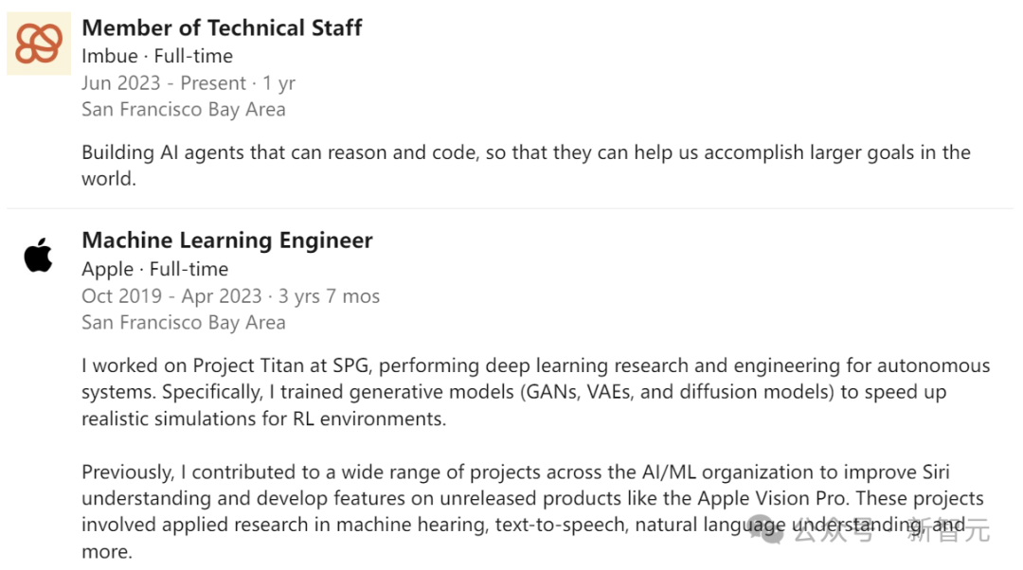Click the "公众号" watermark text
Screen dimensions: 1023x570
[834, 532]
